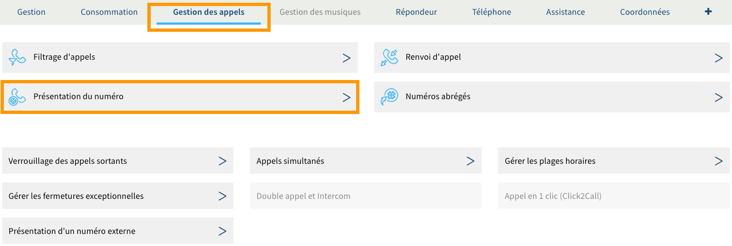Click the Présentation du numéro phone icon
This screenshot has width=732, height=246.
pyautogui.click(x=18, y=97)
